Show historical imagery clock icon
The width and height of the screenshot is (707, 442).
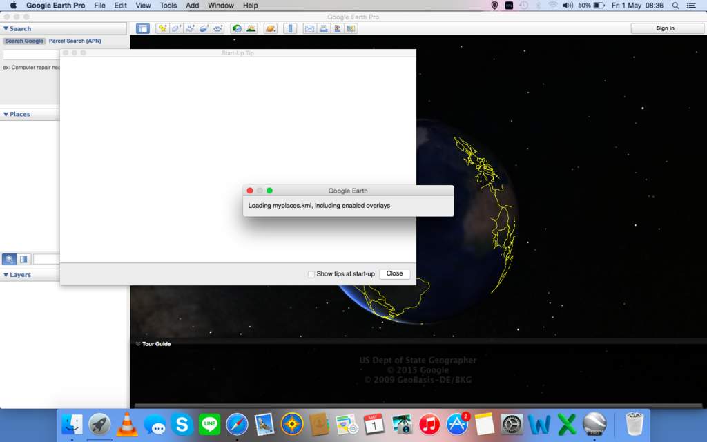click(x=237, y=28)
